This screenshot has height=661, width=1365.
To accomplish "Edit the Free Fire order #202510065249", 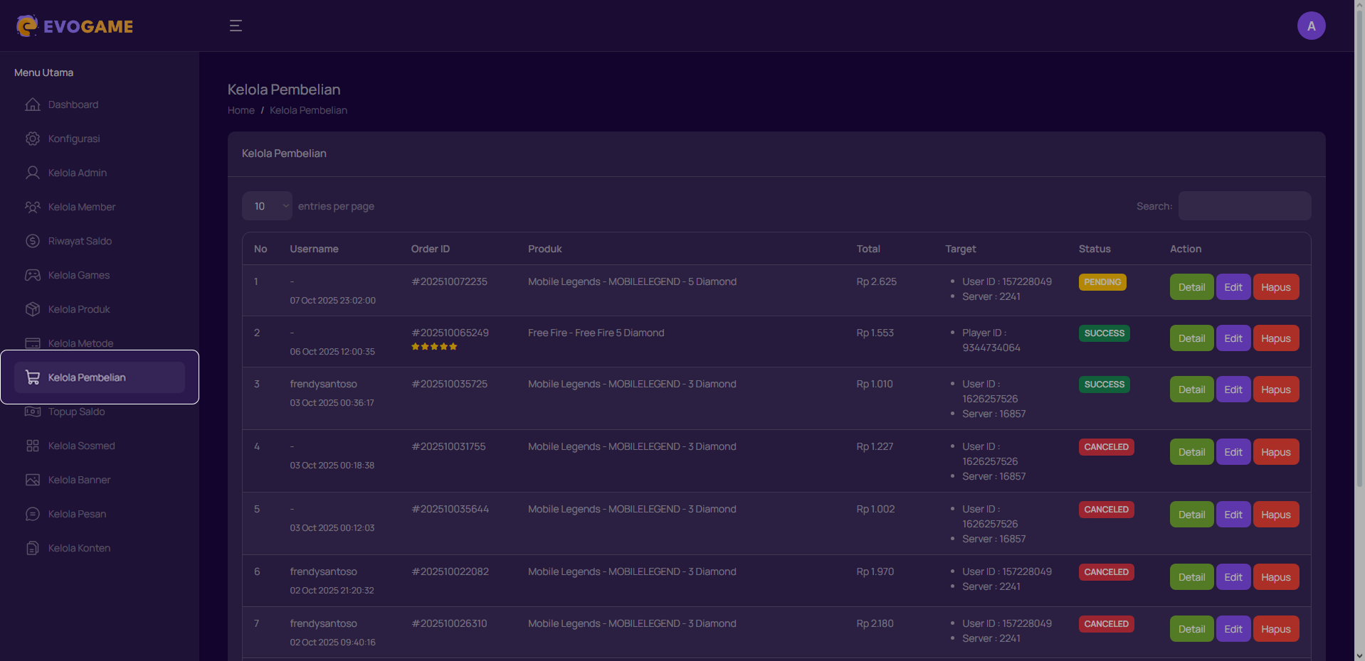I will (1233, 338).
